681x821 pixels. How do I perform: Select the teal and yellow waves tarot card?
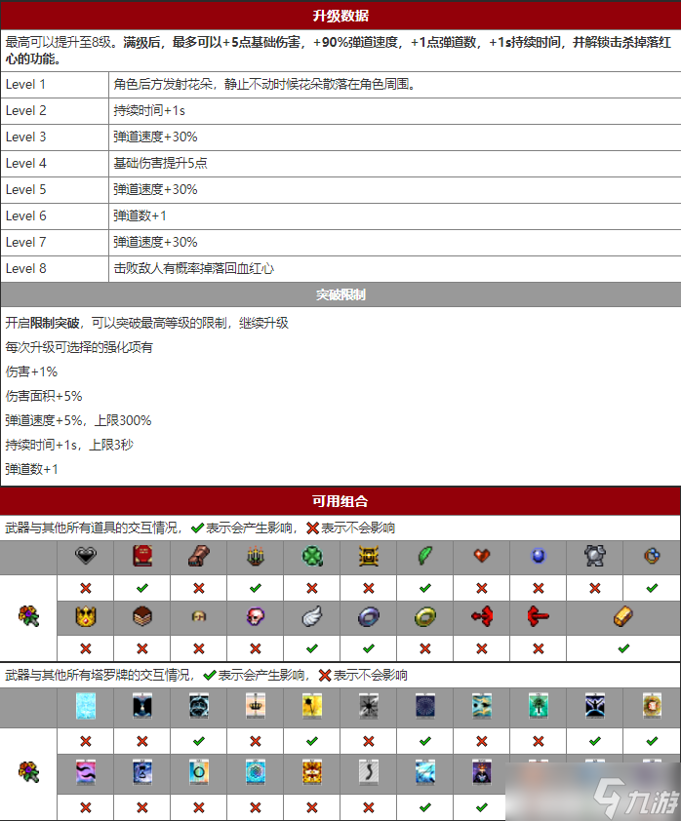pos(482,706)
